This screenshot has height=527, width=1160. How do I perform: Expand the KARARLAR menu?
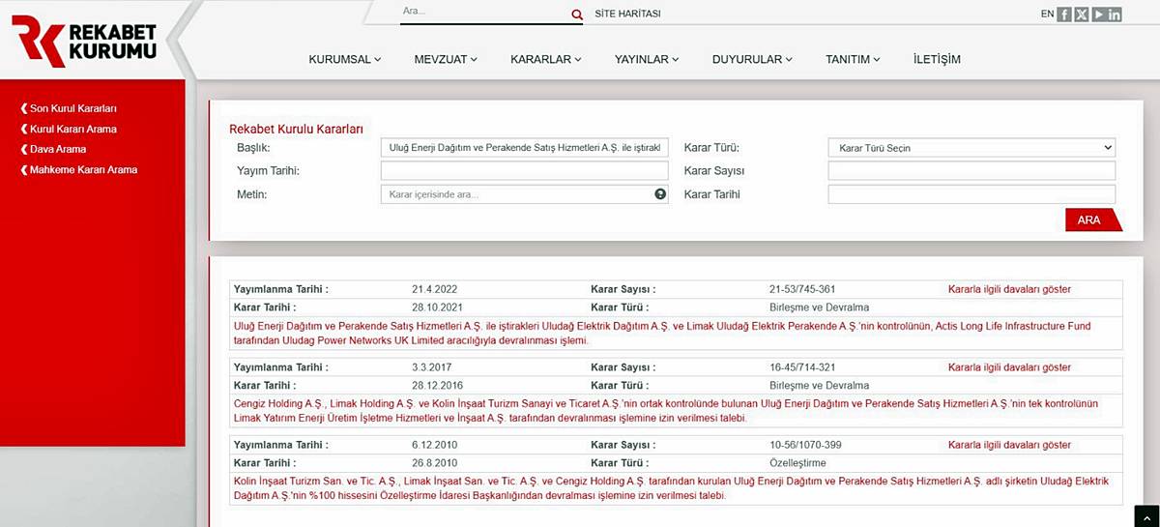[546, 59]
